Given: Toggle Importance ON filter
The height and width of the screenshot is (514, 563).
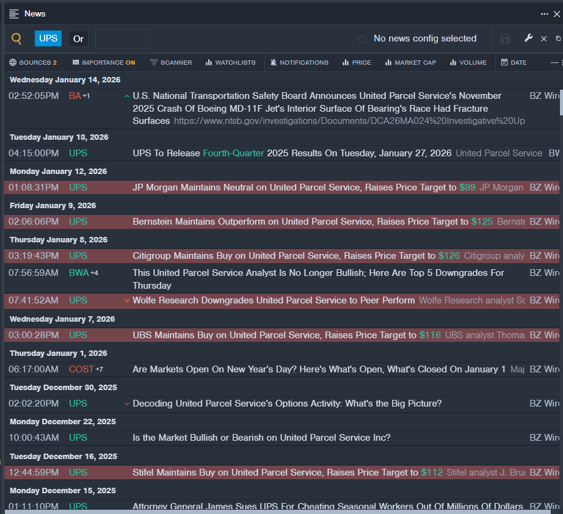Looking at the screenshot, I should click(x=104, y=62).
